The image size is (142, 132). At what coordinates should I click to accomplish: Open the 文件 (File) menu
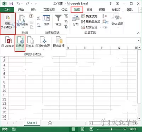tap(7, 10)
